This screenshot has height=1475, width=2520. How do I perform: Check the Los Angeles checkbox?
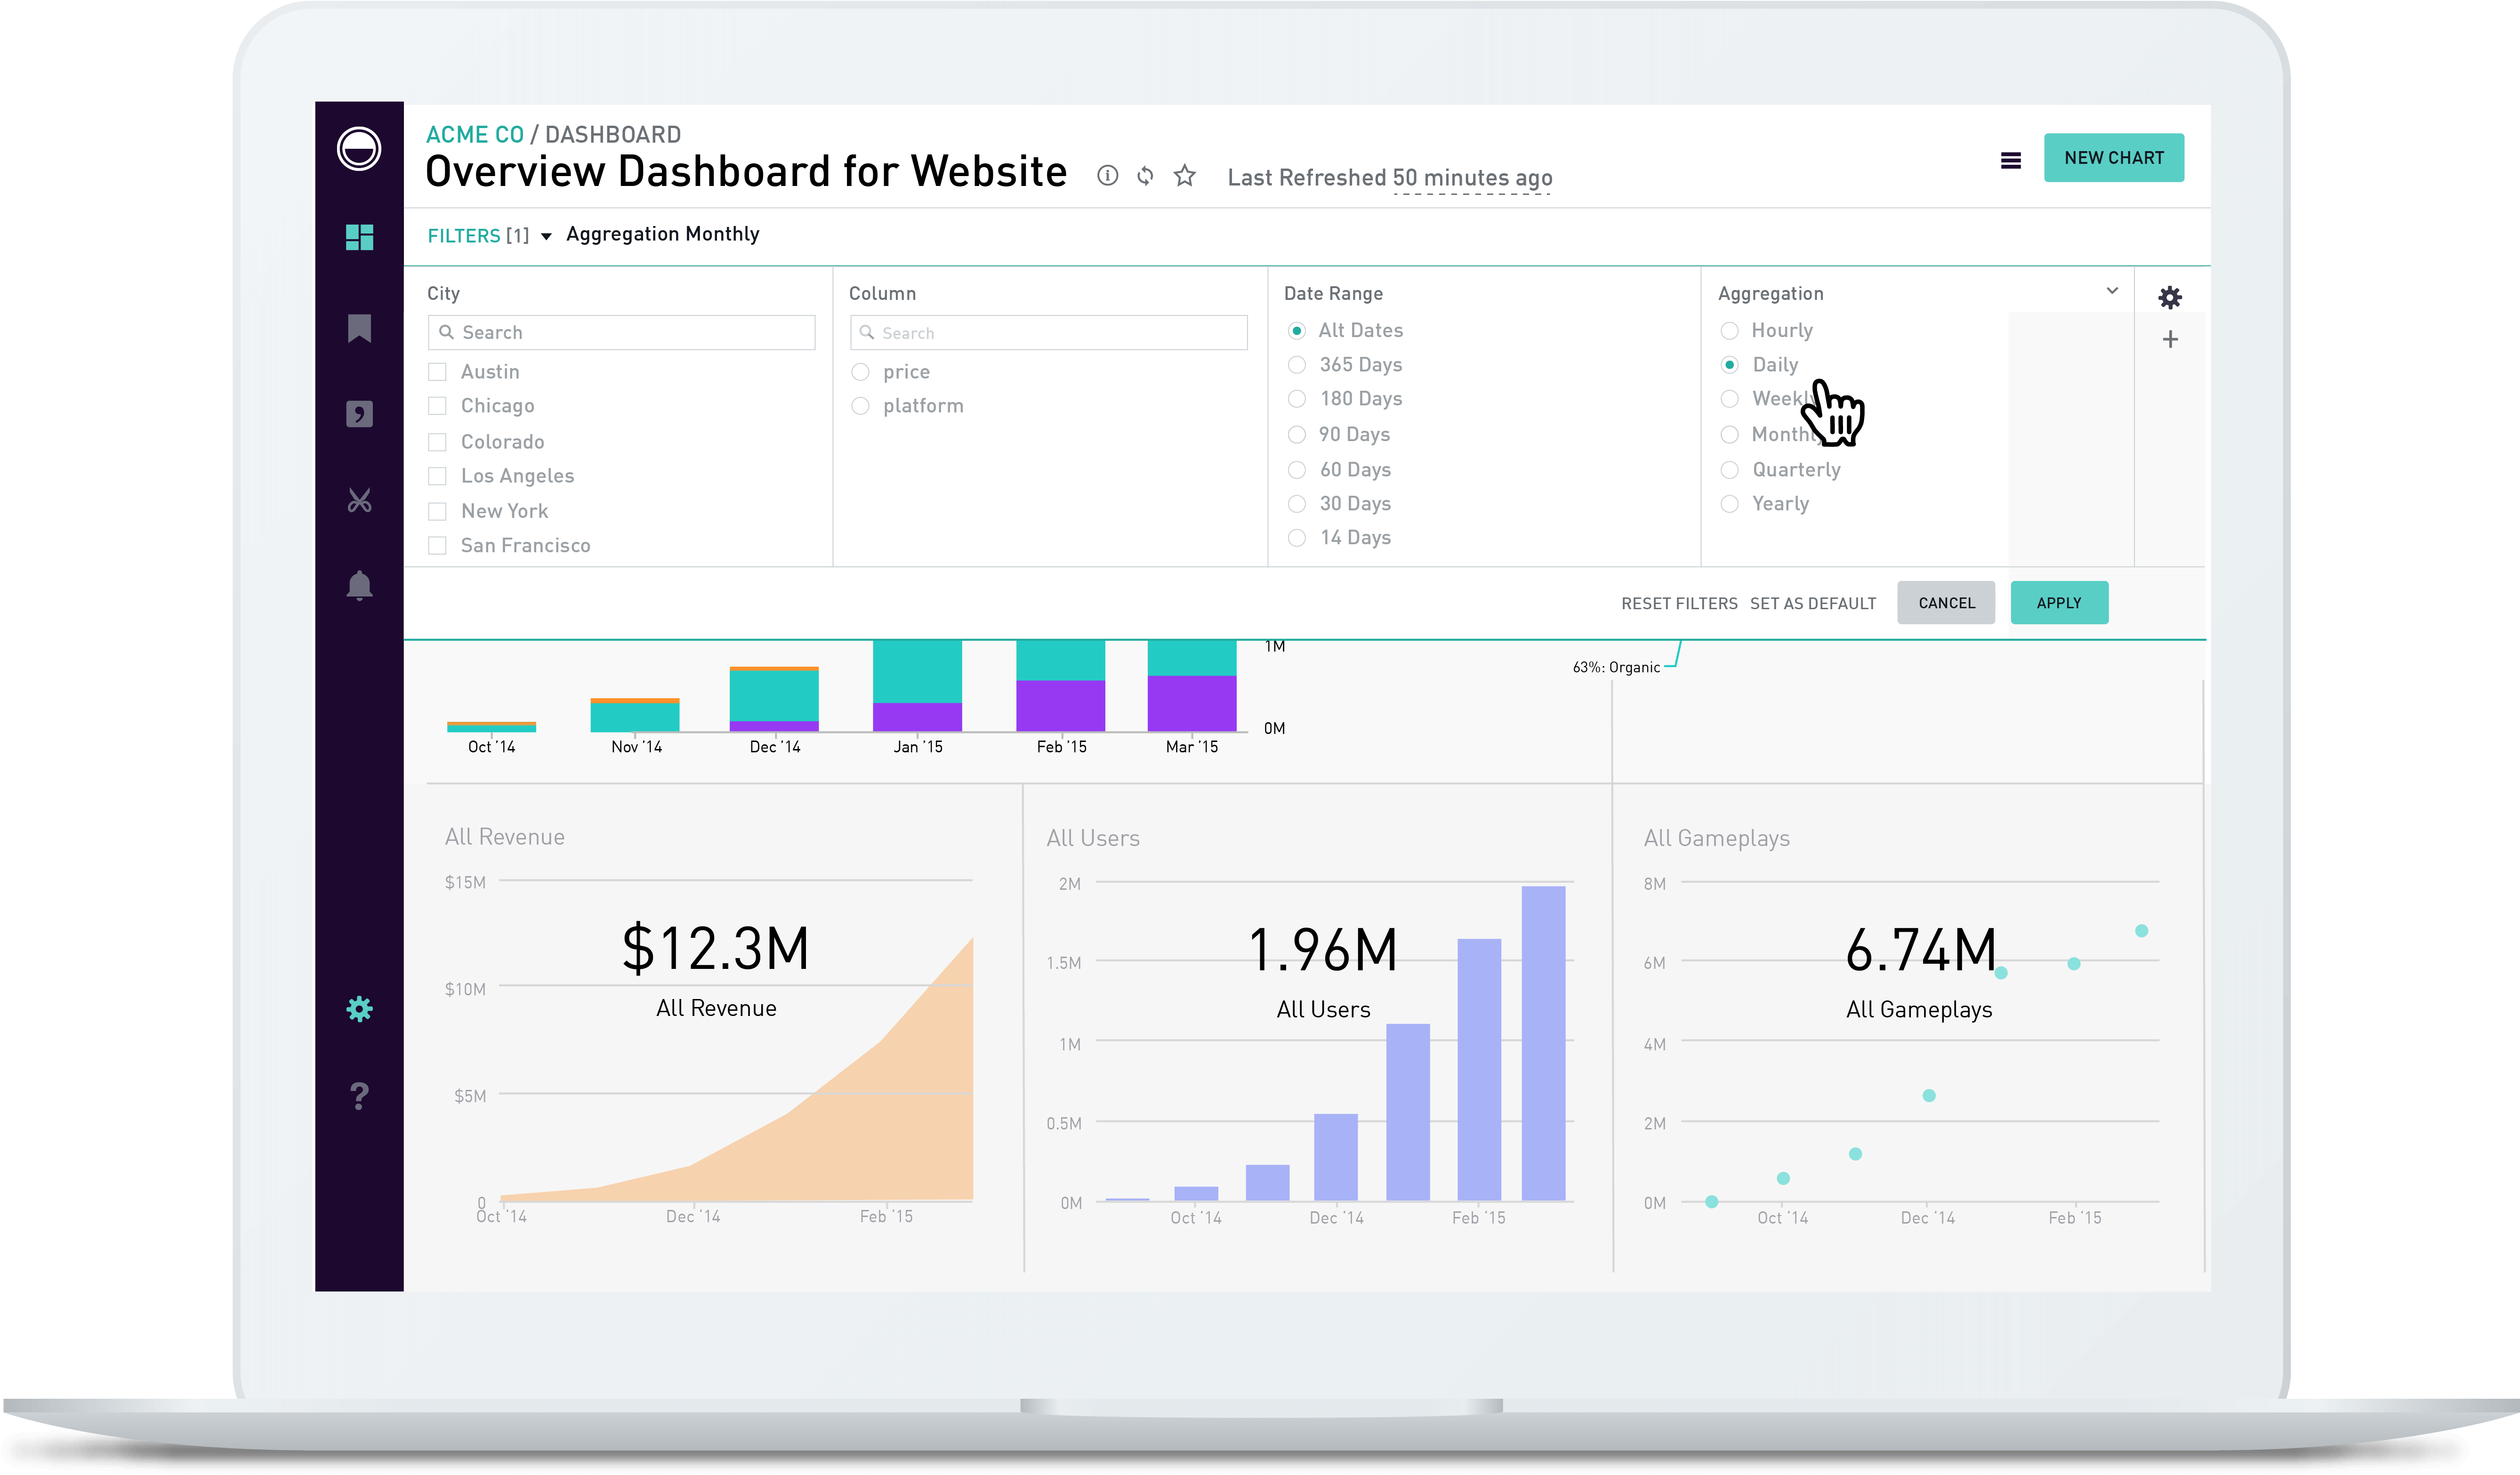click(437, 476)
